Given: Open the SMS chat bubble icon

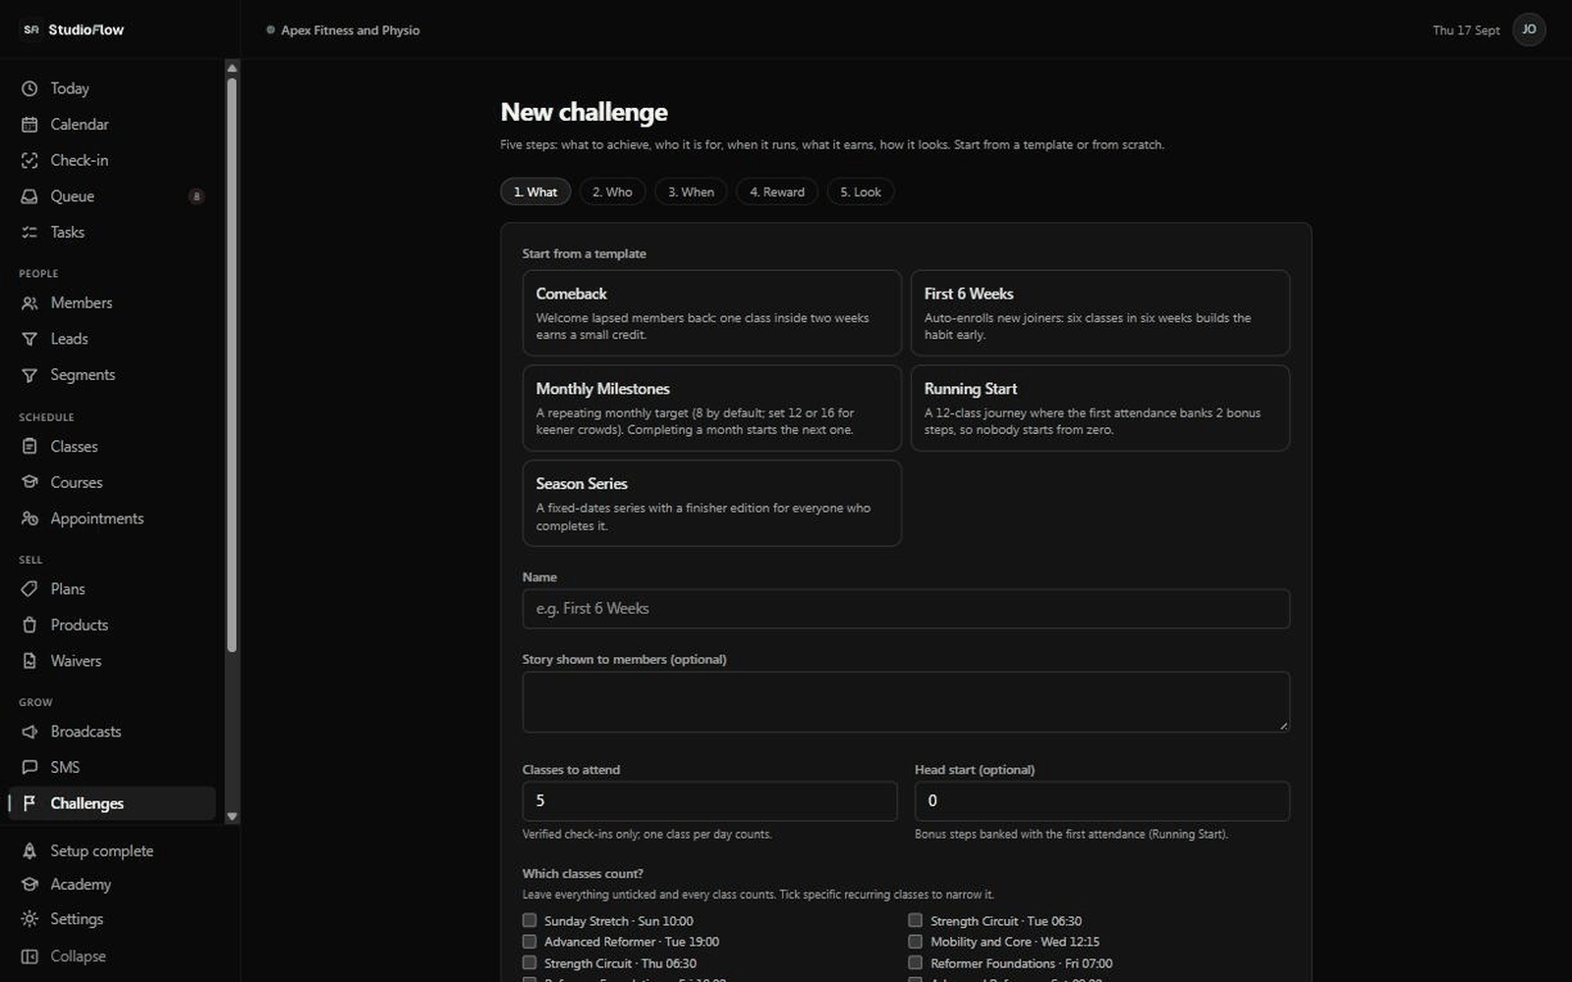Looking at the screenshot, I should click(x=29, y=768).
